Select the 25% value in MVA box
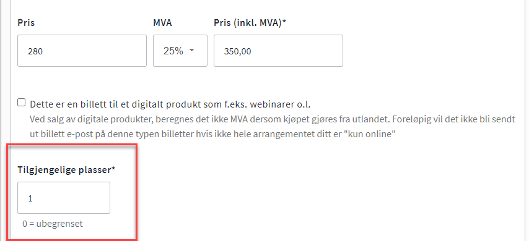Image resolution: width=529 pixels, height=241 pixels. 173,51
